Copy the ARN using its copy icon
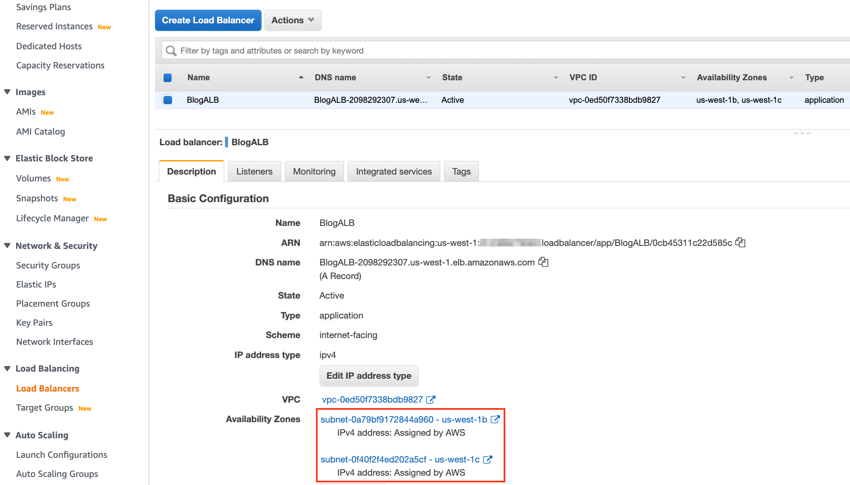 tap(740, 243)
